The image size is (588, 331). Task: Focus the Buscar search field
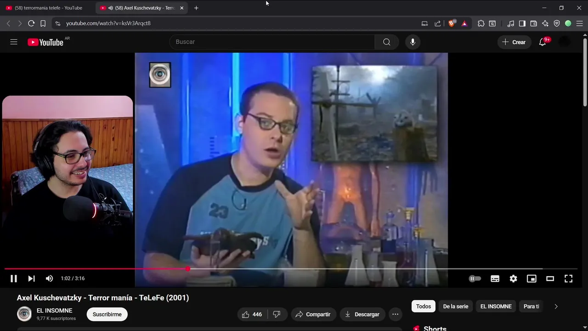coord(272,42)
